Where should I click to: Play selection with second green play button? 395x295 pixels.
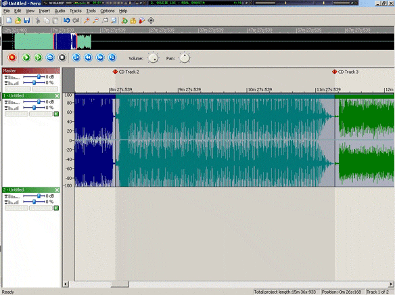coord(38,58)
